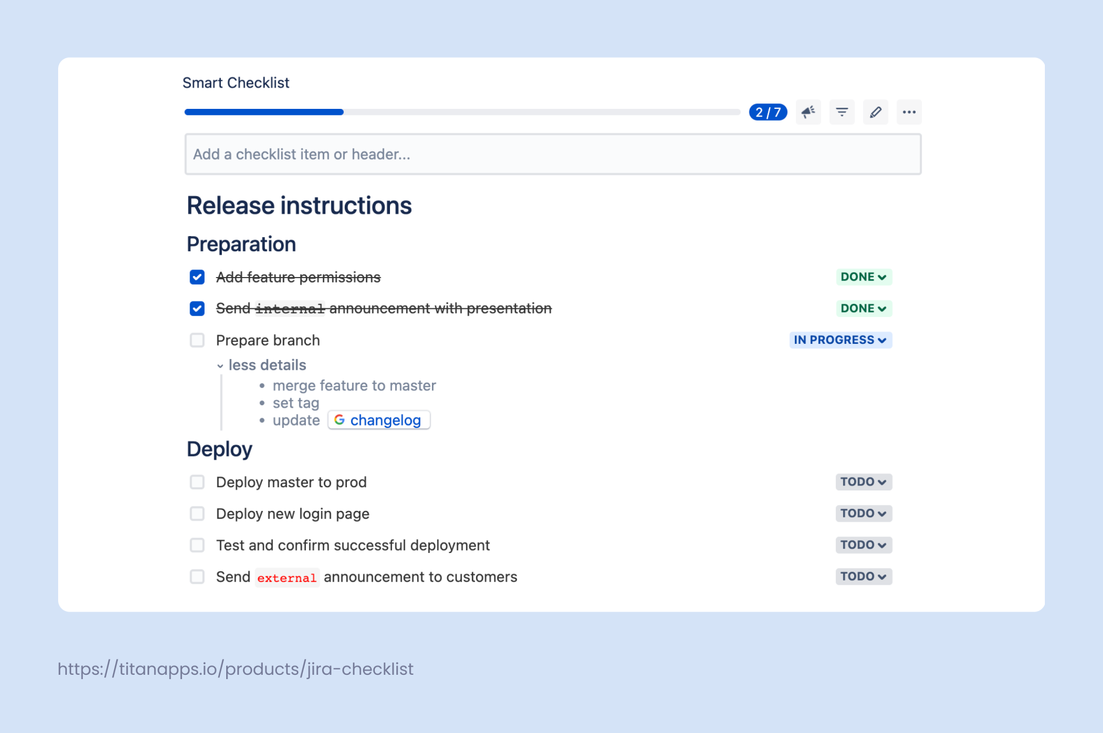Open the IN PROGRESS dropdown for Prepare branch
This screenshot has height=733, width=1103.
tap(840, 340)
